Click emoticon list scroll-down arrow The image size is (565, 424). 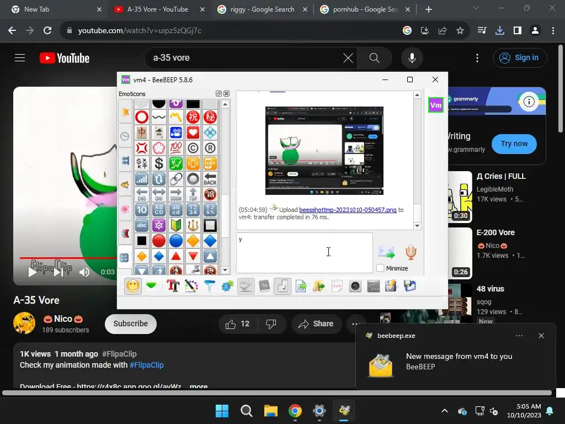(x=225, y=269)
